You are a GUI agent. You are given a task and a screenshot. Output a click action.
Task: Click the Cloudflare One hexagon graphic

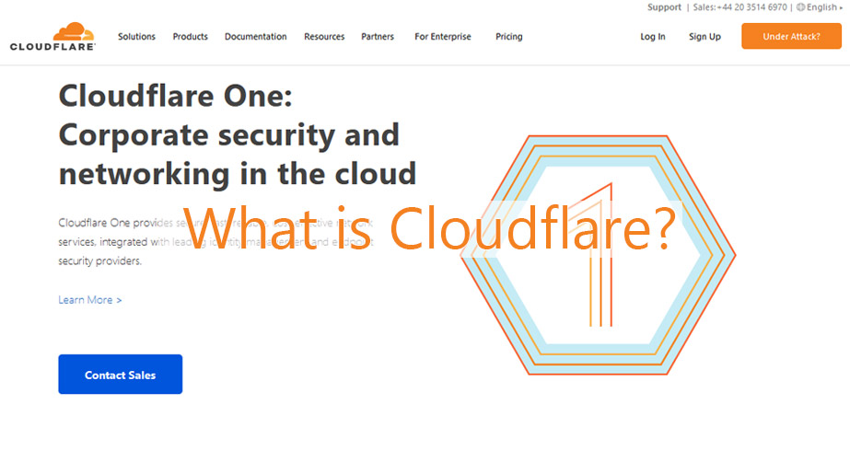(x=598, y=255)
